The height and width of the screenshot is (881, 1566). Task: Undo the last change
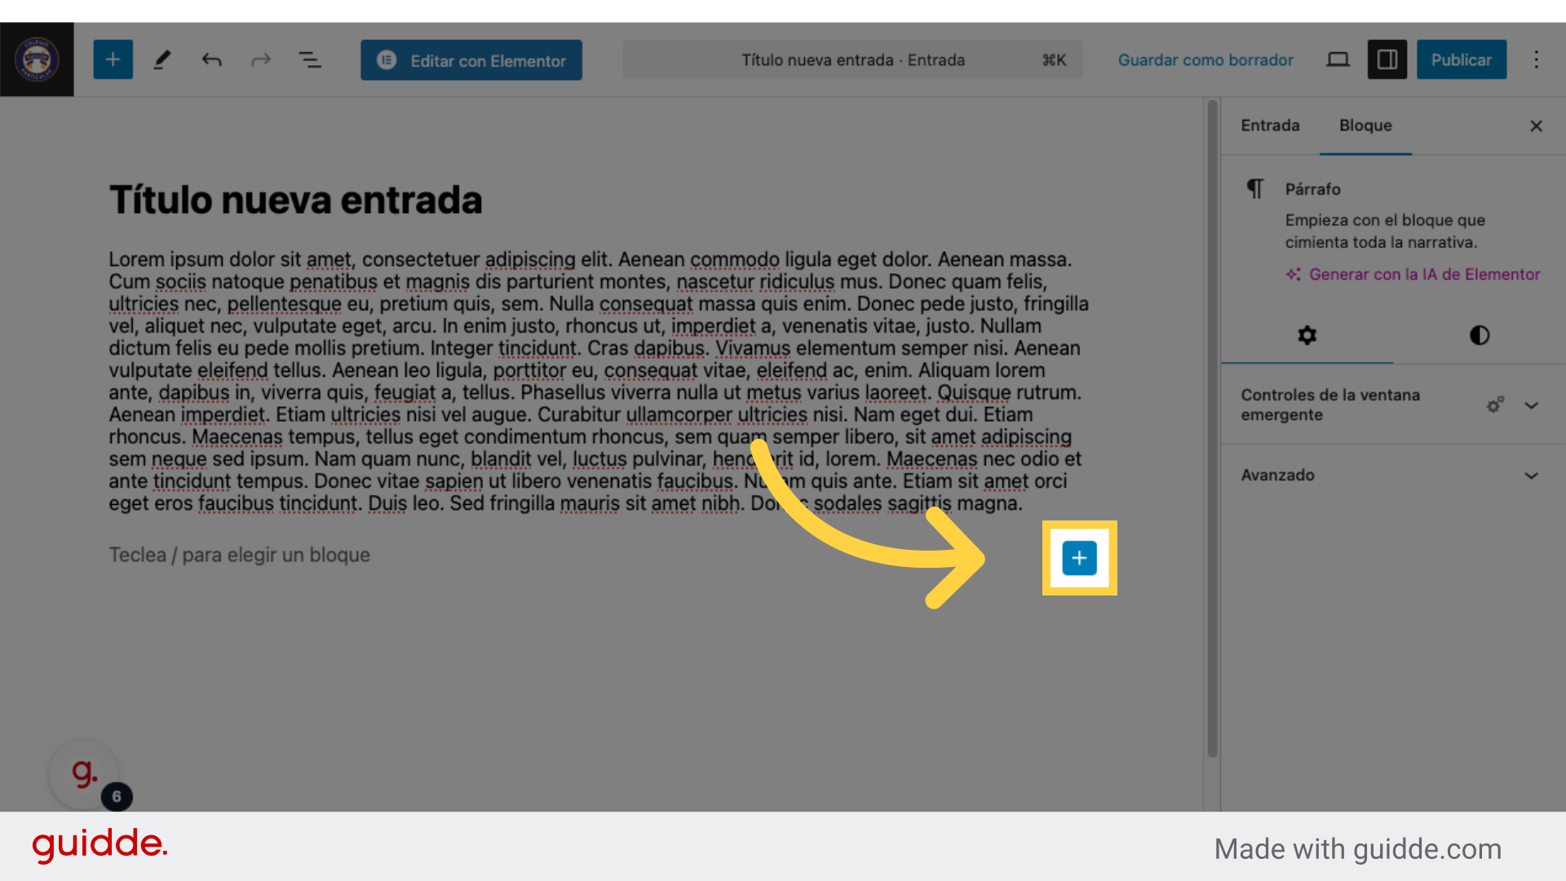(x=211, y=60)
